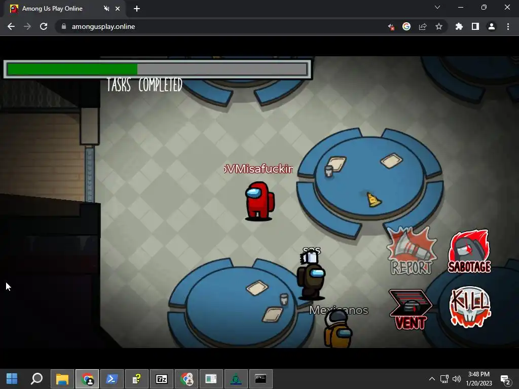Viewport: 519px width, 389px height.
Task: Open the clock showing 3:48 PM
Action: (479, 379)
